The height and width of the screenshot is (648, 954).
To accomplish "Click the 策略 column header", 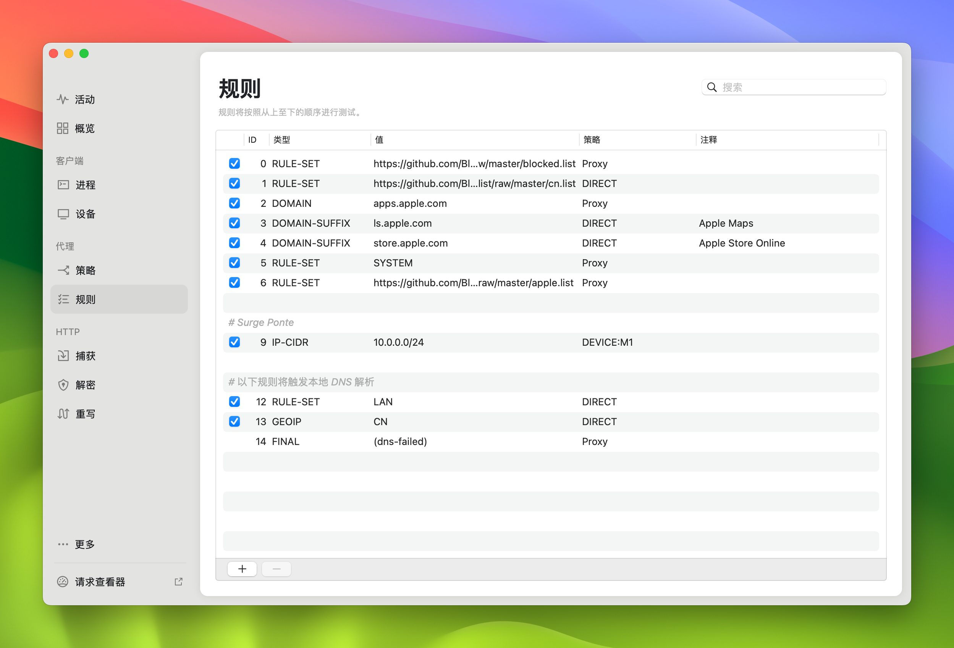I will coord(592,140).
